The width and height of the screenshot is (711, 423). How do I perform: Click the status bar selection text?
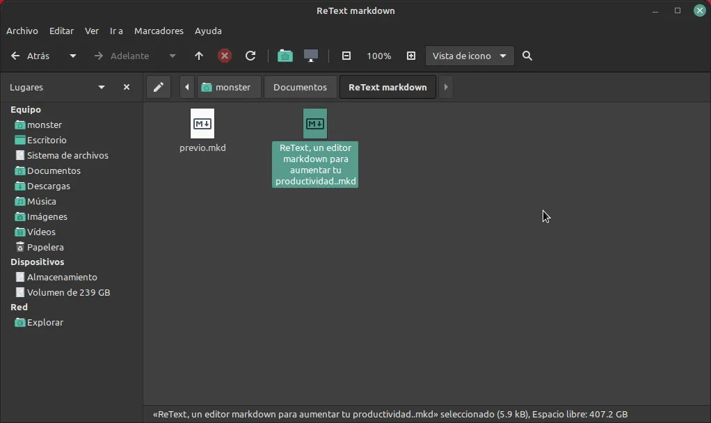390,415
